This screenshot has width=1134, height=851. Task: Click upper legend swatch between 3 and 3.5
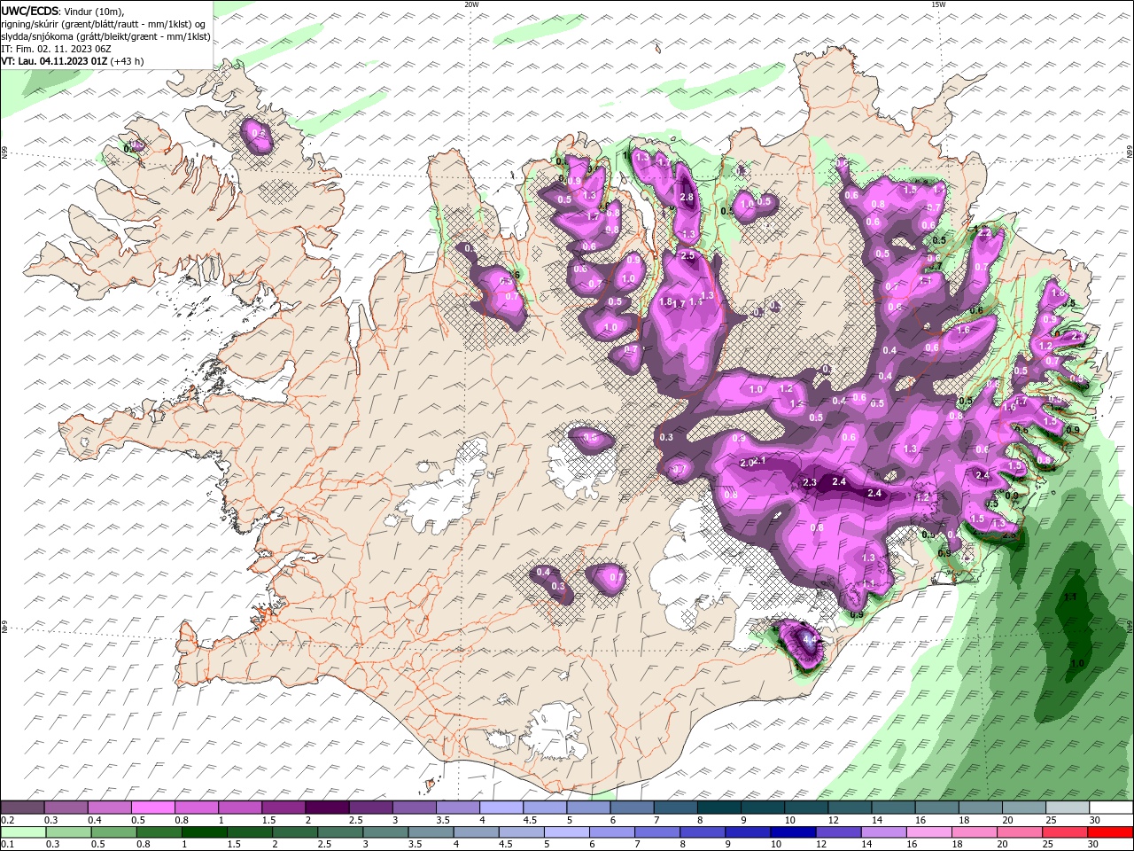[414, 808]
